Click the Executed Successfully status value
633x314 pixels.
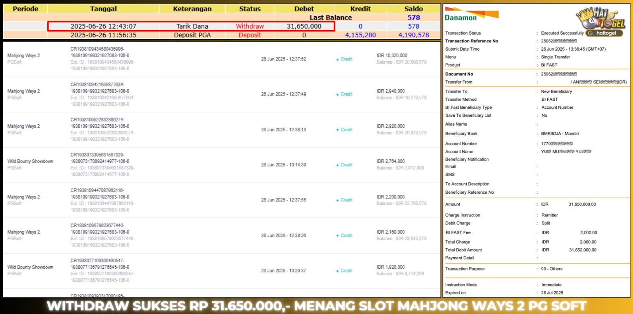[x=562, y=33]
